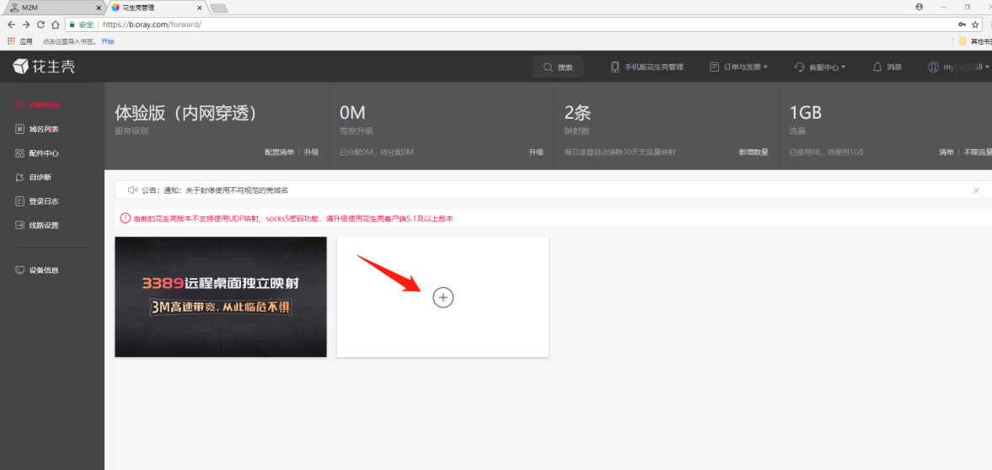The image size is (992, 470).
Task: Open the 3389远程桌面 promotional banner
Action: click(221, 296)
